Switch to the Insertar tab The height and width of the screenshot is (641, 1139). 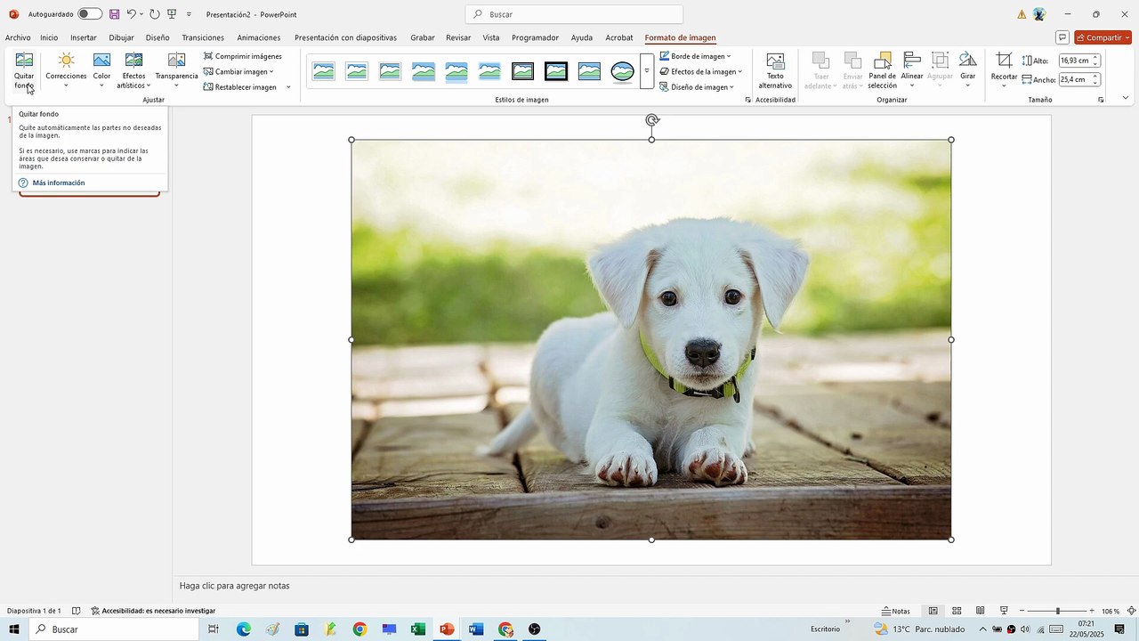[x=84, y=37]
